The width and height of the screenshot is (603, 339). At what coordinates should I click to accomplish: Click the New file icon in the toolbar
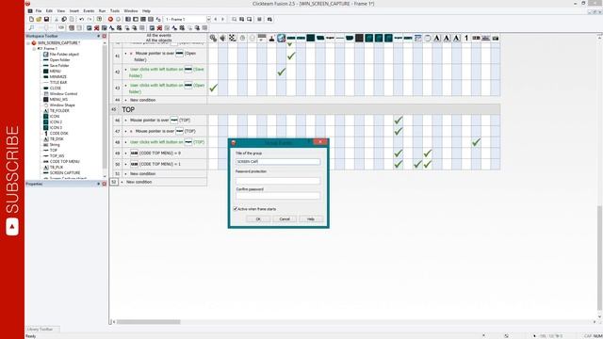(x=31, y=19)
